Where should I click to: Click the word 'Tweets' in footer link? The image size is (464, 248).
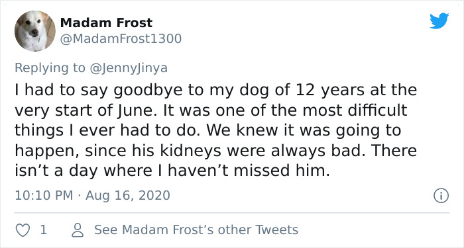[x=276, y=229]
